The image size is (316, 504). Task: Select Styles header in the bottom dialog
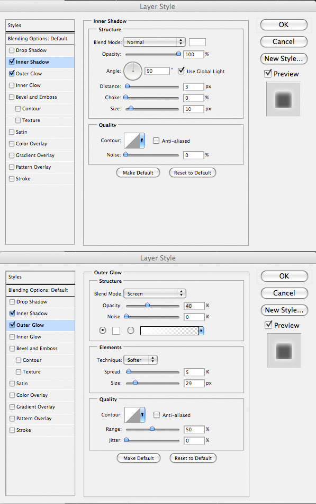[40, 277]
